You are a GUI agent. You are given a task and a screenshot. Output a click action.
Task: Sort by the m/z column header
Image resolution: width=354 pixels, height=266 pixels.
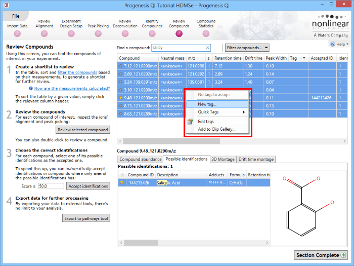[x=196, y=58]
